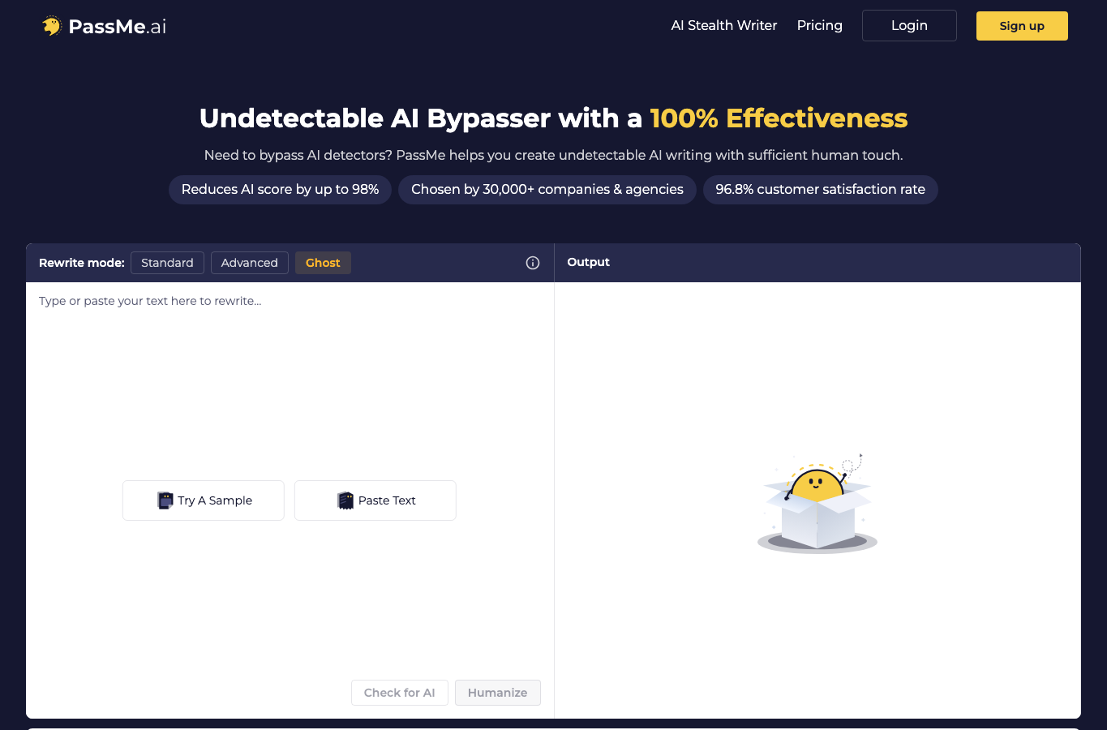
Task: Click the Try A Sample document icon
Action: pyautogui.click(x=165, y=500)
